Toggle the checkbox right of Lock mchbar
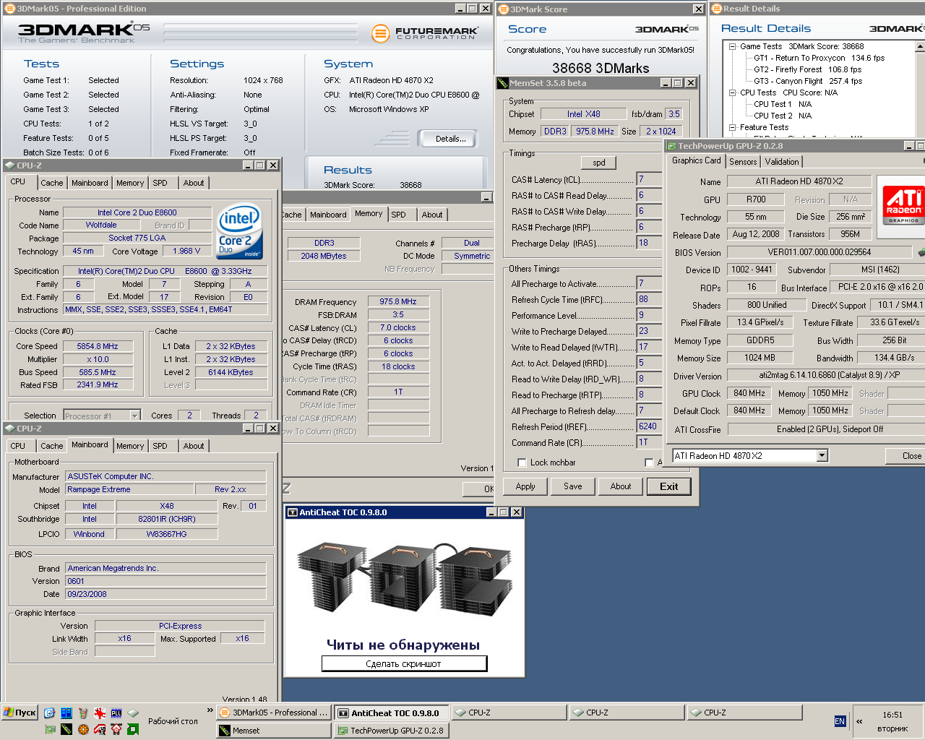 tap(649, 462)
